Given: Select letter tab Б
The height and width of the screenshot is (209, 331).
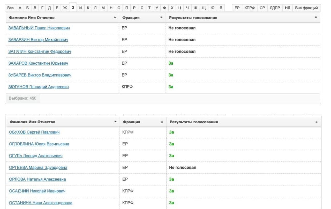Looking at the screenshot, I should [x=27, y=8].
